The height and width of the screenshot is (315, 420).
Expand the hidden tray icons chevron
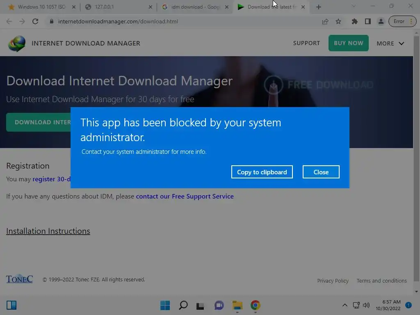click(x=345, y=305)
